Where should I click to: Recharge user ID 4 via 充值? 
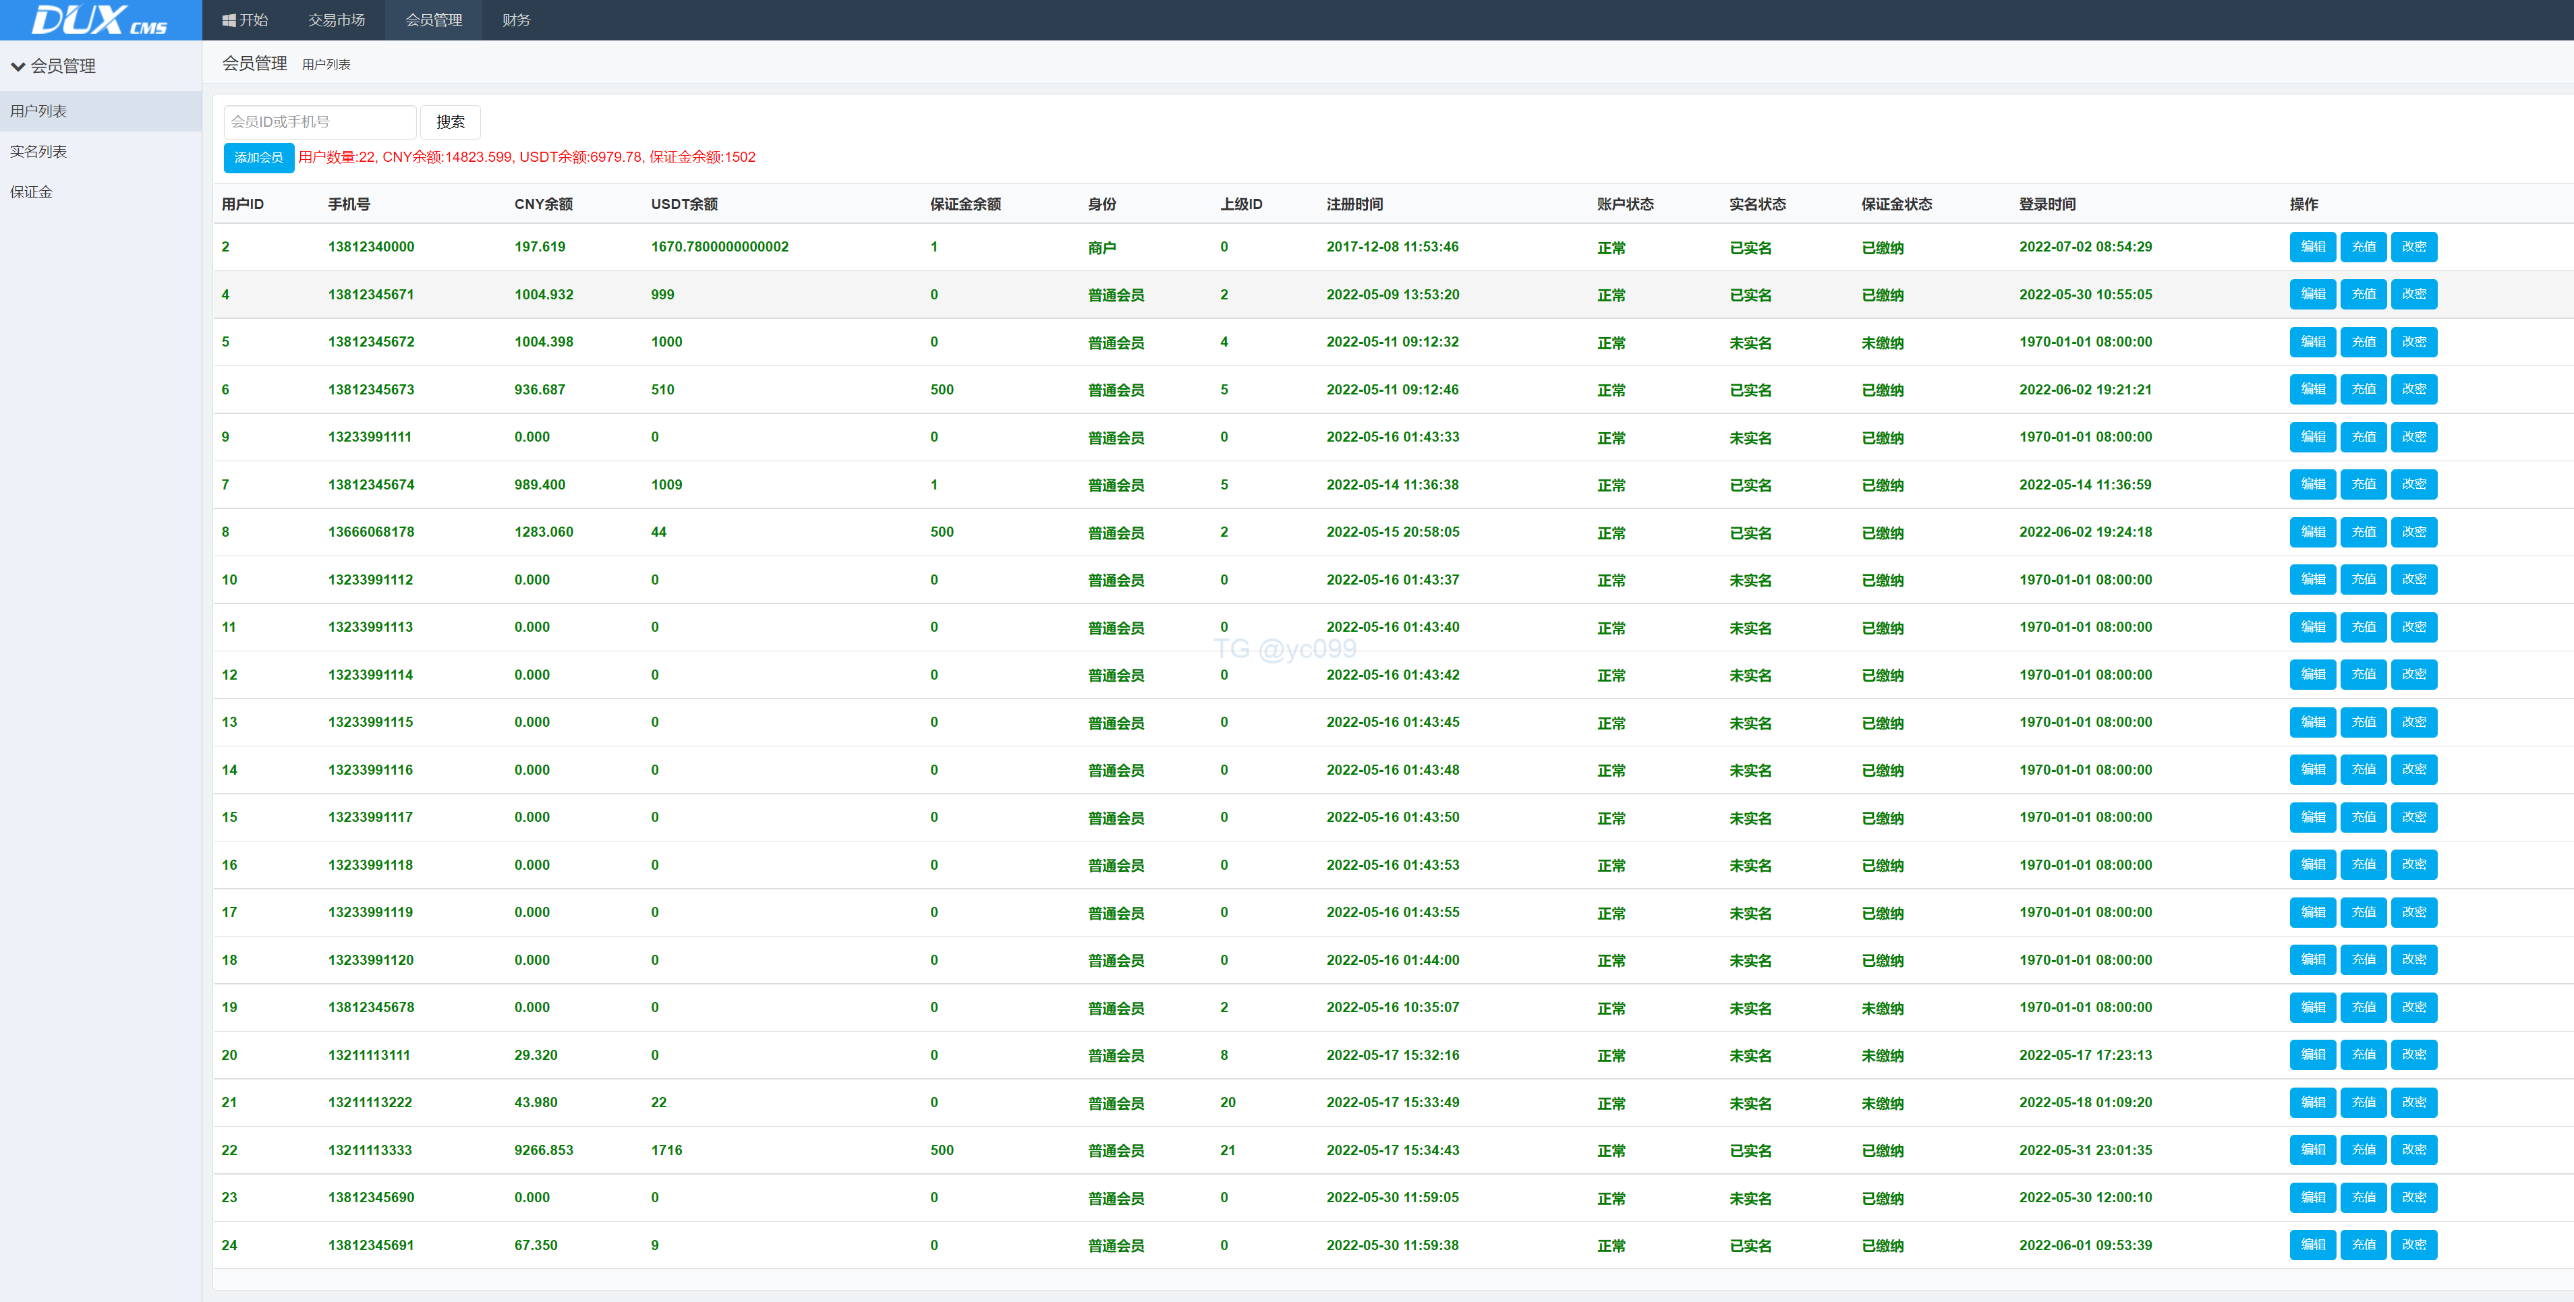pyautogui.click(x=2363, y=295)
